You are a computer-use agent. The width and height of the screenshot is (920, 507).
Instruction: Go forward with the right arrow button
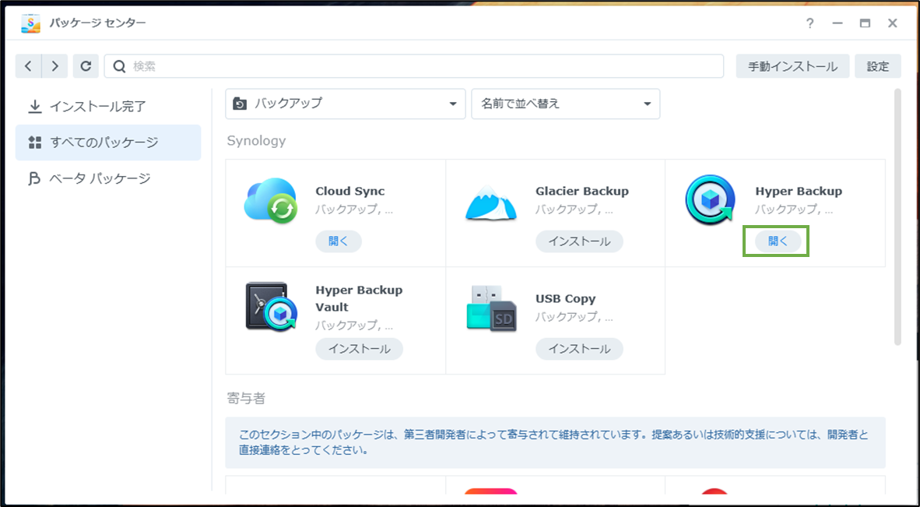click(x=54, y=66)
